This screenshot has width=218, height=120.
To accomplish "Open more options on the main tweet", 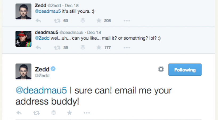I will click(x=87, y=113).
